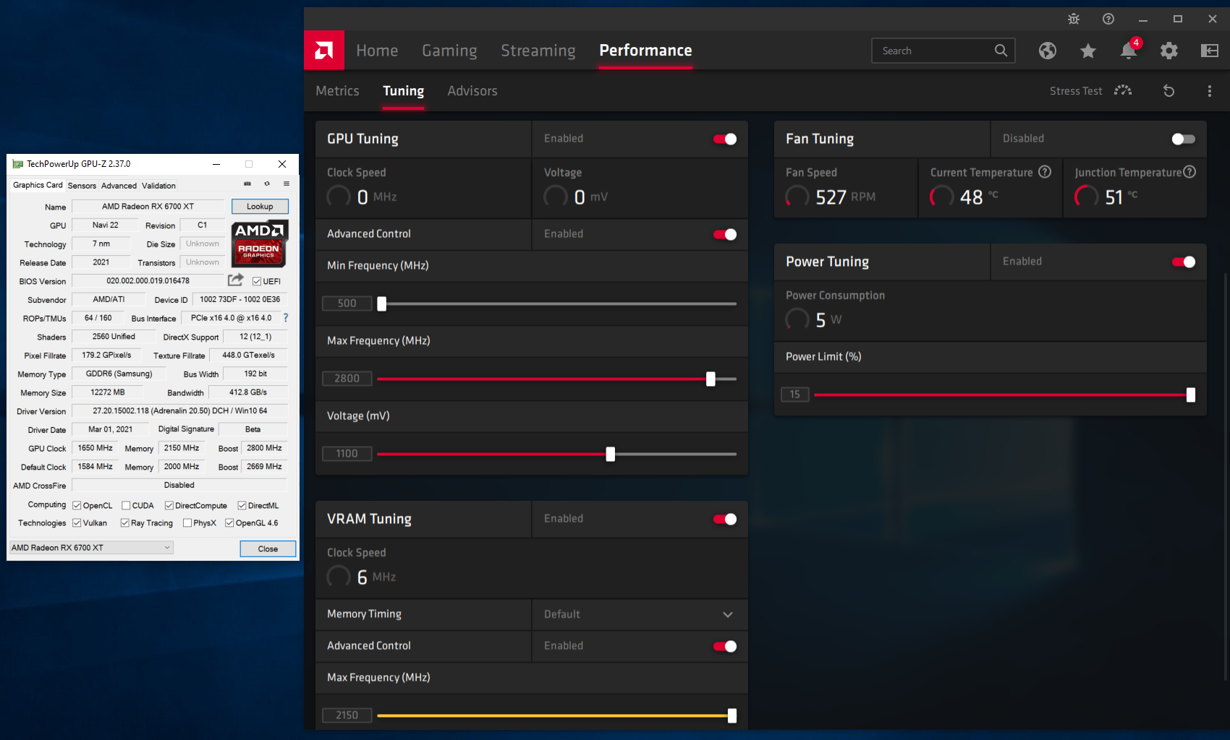1230x740 pixels.
Task: Click GPU-Z BIOS export share icon
Action: click(236, 280)
